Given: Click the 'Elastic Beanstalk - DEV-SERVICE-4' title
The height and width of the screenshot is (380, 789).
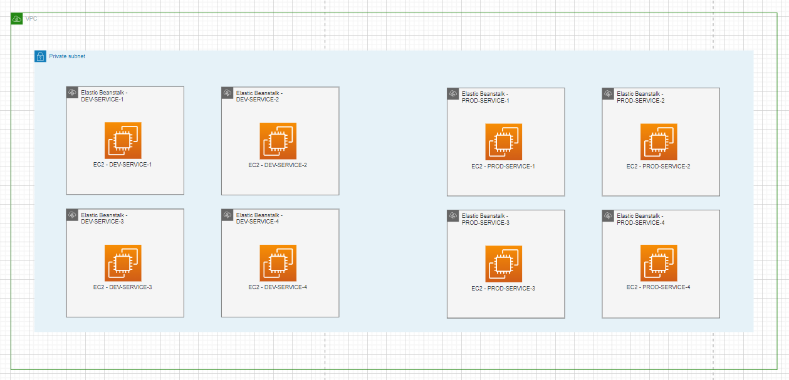Looking at the screenshot, I should (259, 218).
